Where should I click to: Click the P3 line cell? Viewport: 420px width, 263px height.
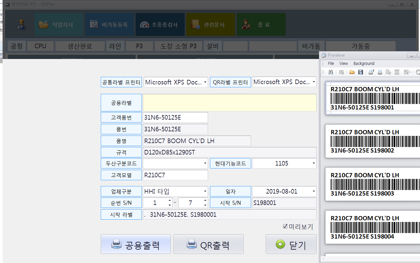139,46
